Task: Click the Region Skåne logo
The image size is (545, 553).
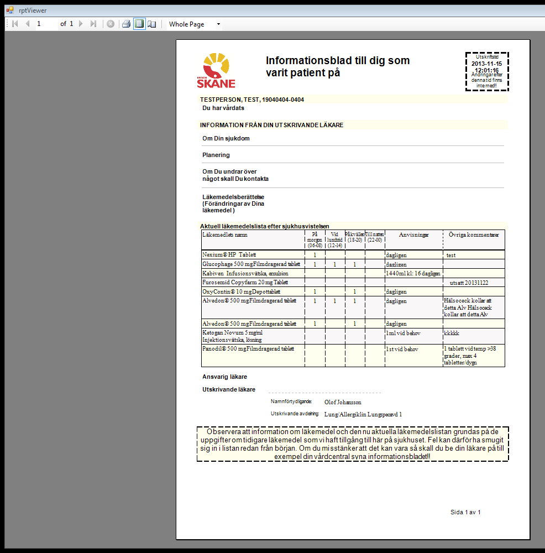Action: (x=216, y=70)
